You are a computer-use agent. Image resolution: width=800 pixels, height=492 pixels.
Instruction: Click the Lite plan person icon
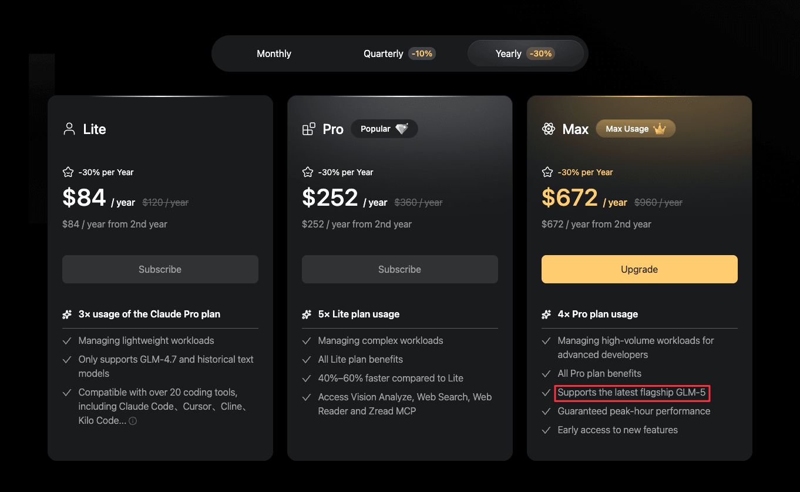[69, 129]
